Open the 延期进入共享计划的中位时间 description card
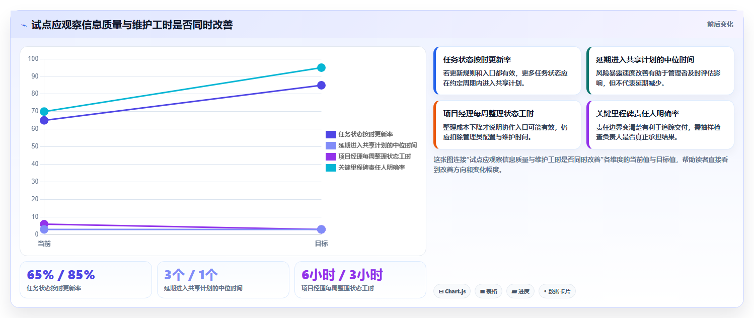754x318 pixels. (x=660, y=70)
